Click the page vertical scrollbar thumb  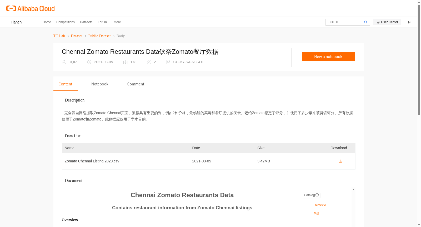[419, 60]
